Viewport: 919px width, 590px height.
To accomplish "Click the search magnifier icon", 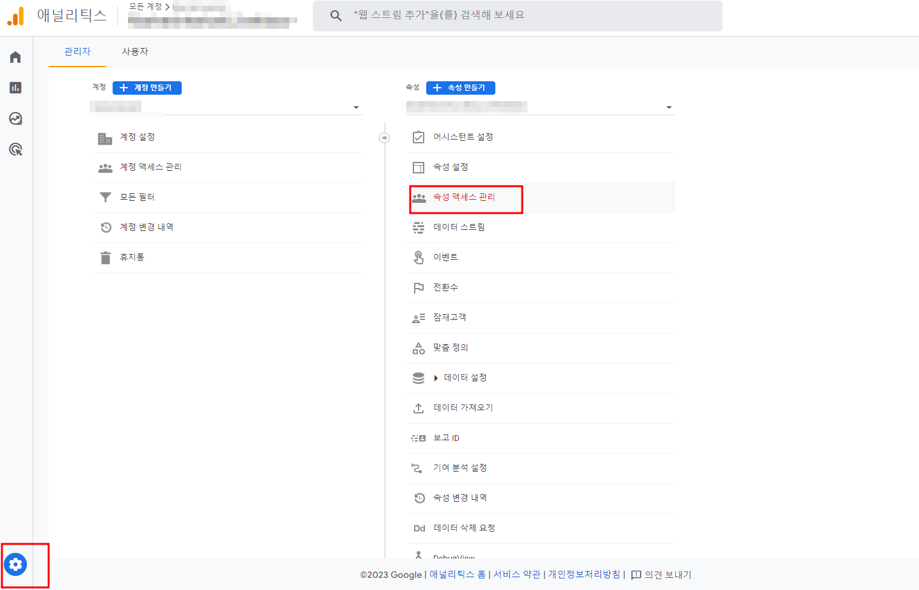I will pos(336,15).
